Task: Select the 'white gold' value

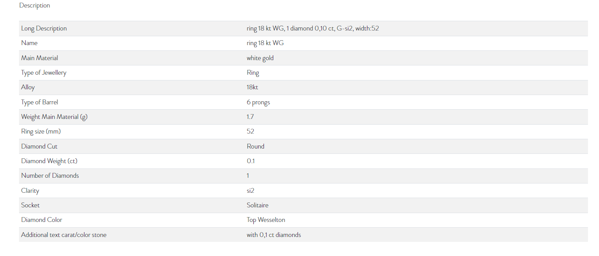Action: tap(260, 58)
